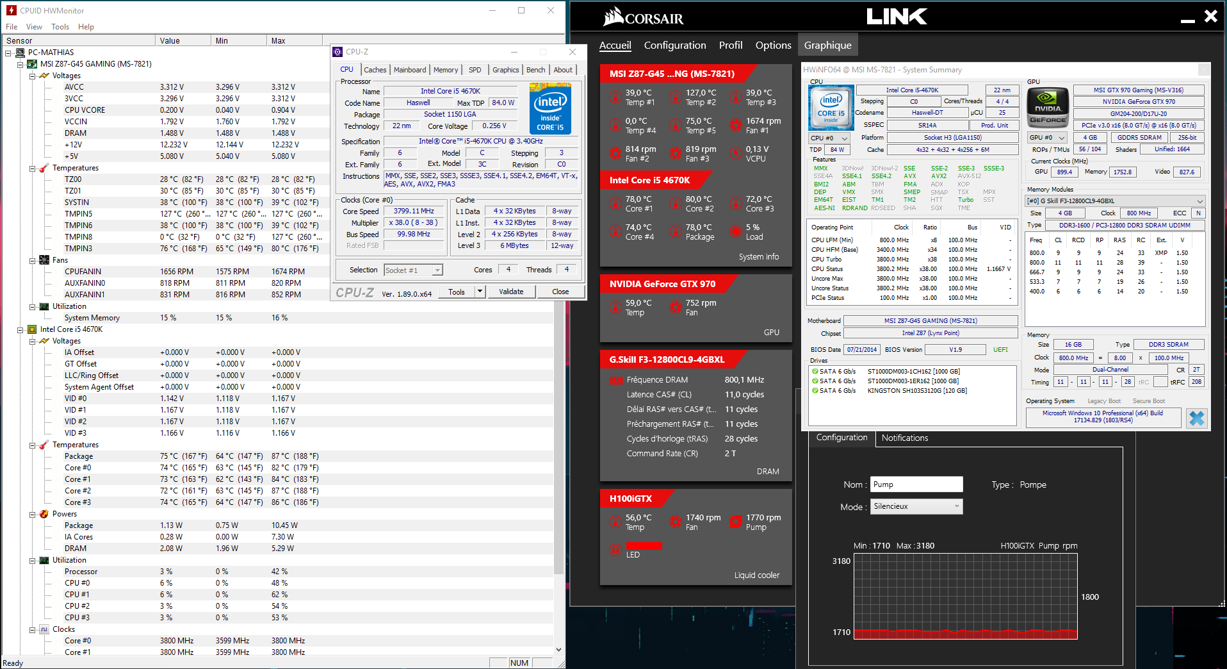Click the Close button in CPU-Z

pyautogui.click(x=560, y=292)
